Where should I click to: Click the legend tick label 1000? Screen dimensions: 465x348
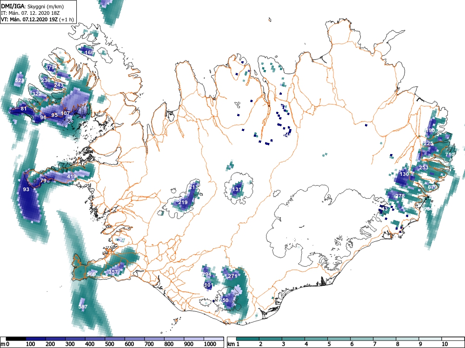click(210, 344)
